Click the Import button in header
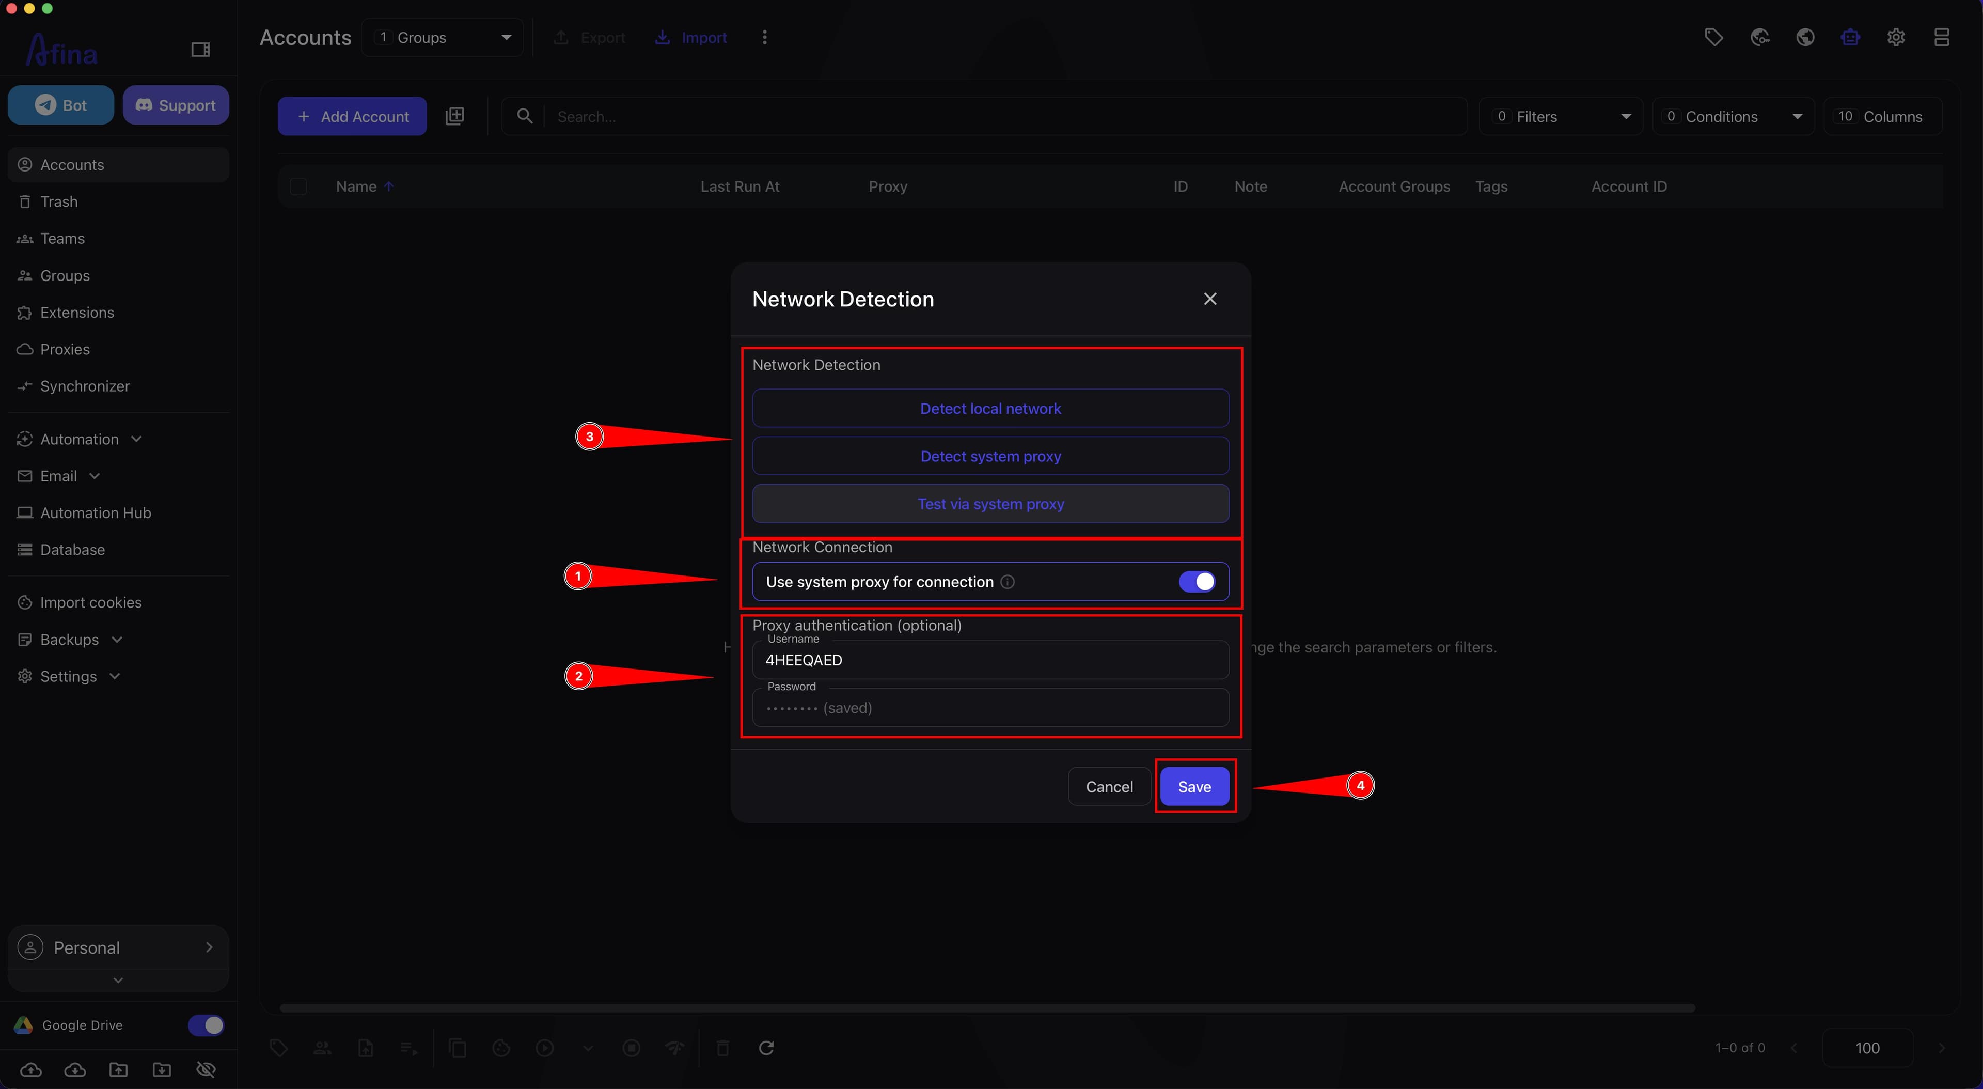This screenshot has height=1089, width=1983. 690,37
